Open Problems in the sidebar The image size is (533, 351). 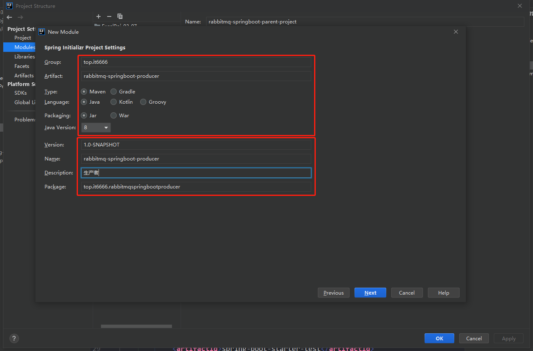tap(25, 120)
